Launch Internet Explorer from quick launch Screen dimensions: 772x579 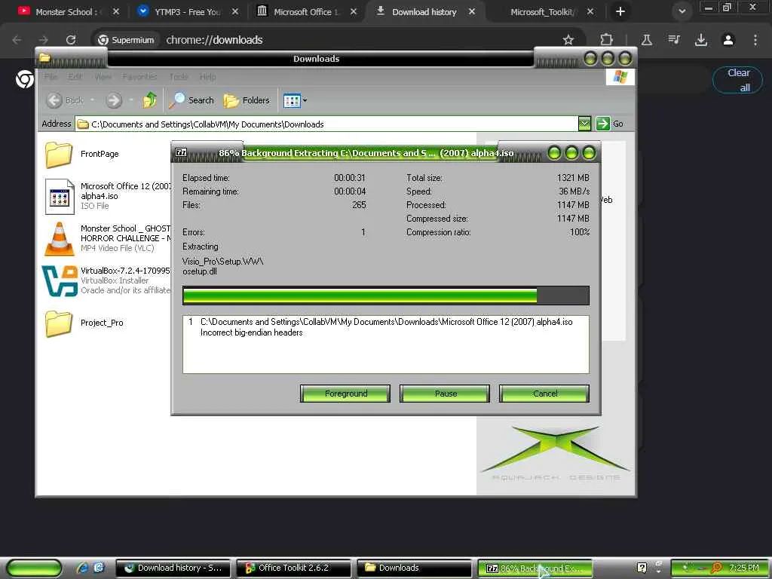[83, 568]
